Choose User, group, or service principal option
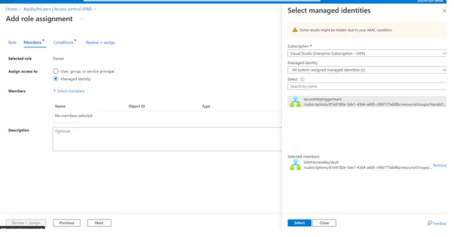The height and width of the screenshot is (237, 454). (x=56, y=71)
